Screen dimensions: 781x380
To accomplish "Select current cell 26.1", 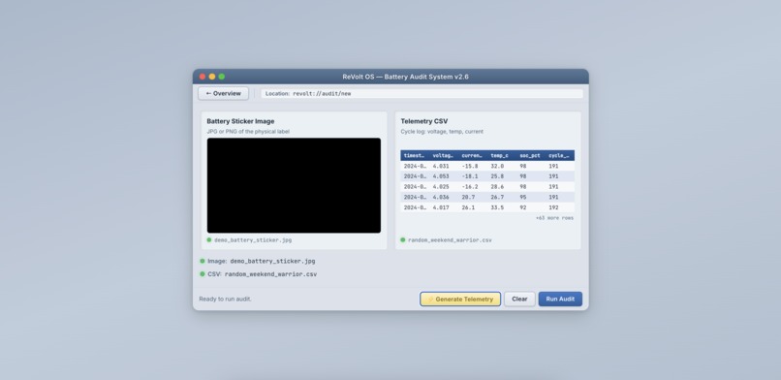I will (468, 207).
